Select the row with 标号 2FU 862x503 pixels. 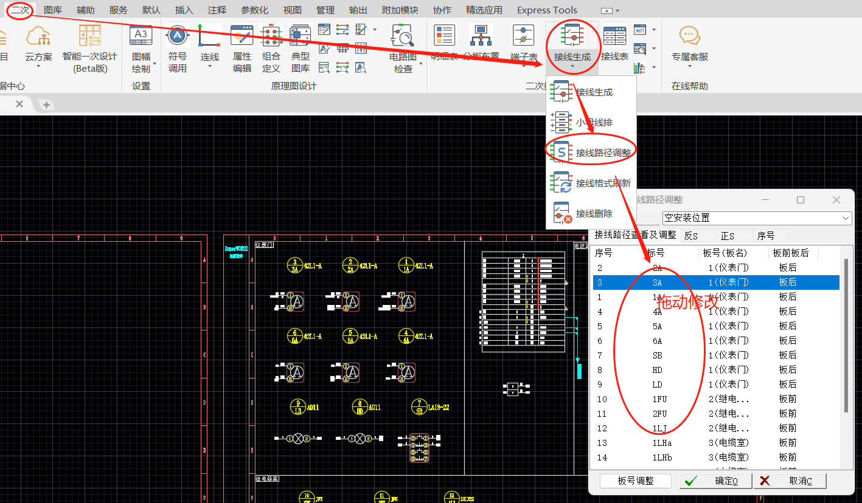point(716,414)
